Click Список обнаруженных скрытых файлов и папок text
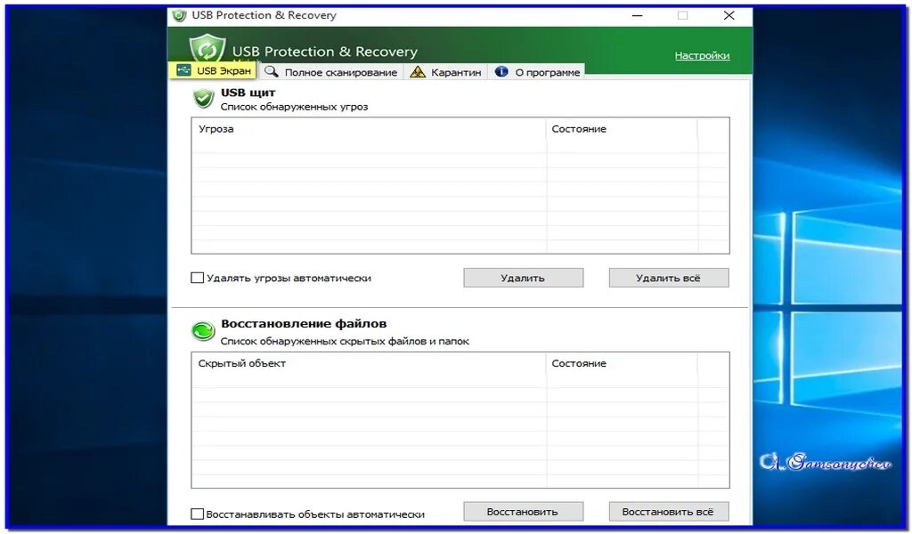The image size is (912, 534). click(x=345, y=341)
